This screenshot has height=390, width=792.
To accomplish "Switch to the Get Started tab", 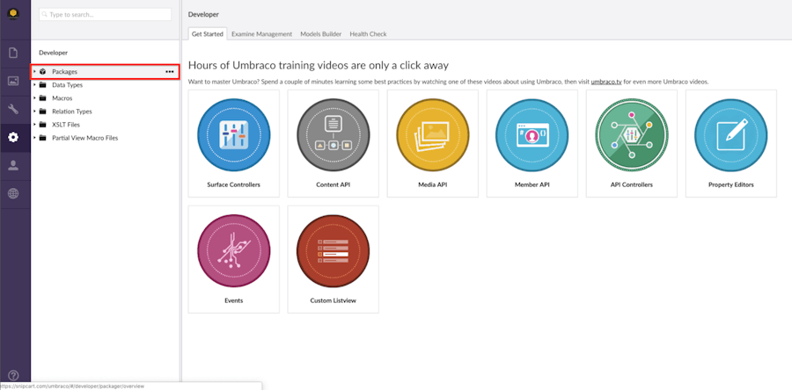I will coord(207,33).
